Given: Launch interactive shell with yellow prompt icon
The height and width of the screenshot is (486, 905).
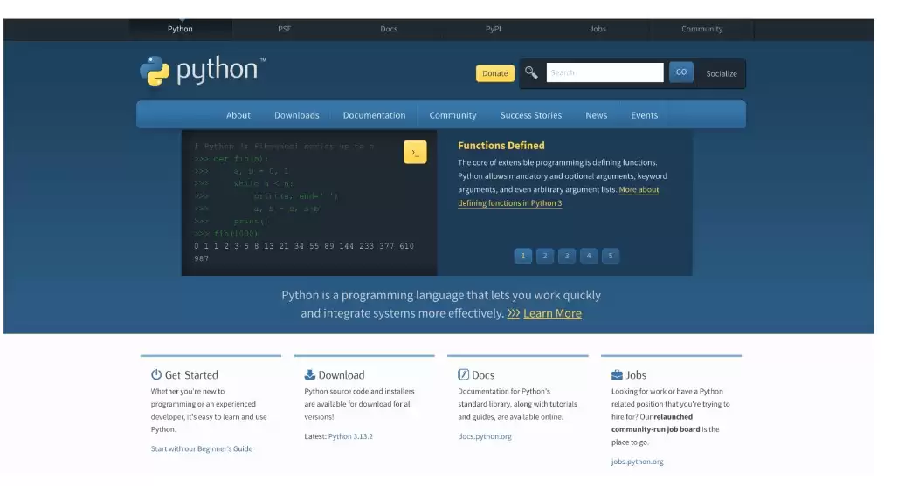Looking at the screenshot, I should coord(415,152).
